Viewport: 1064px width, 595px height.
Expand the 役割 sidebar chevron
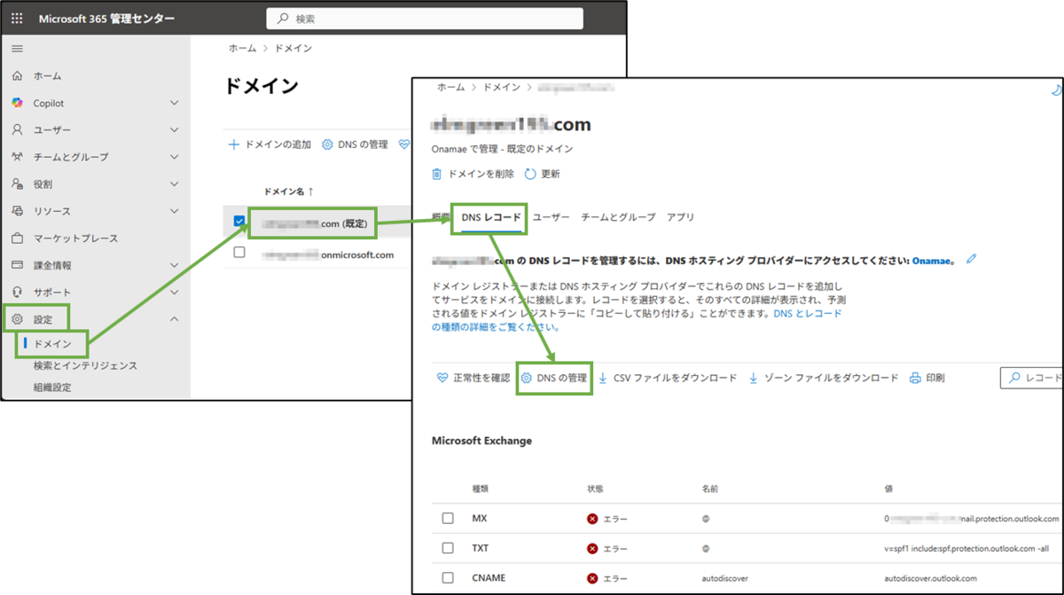175,184
